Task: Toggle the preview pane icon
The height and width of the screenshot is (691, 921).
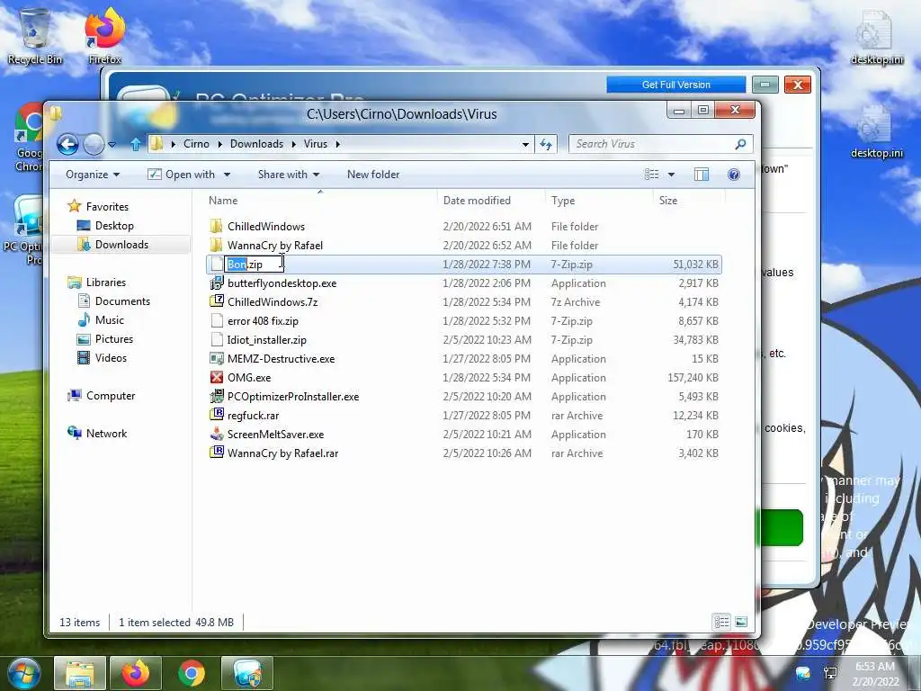Action: coord(702,175)
